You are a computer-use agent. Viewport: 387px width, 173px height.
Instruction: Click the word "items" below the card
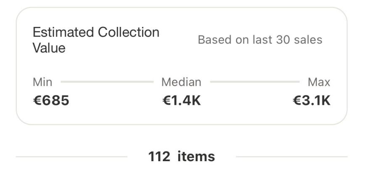(x=196, y=157)
